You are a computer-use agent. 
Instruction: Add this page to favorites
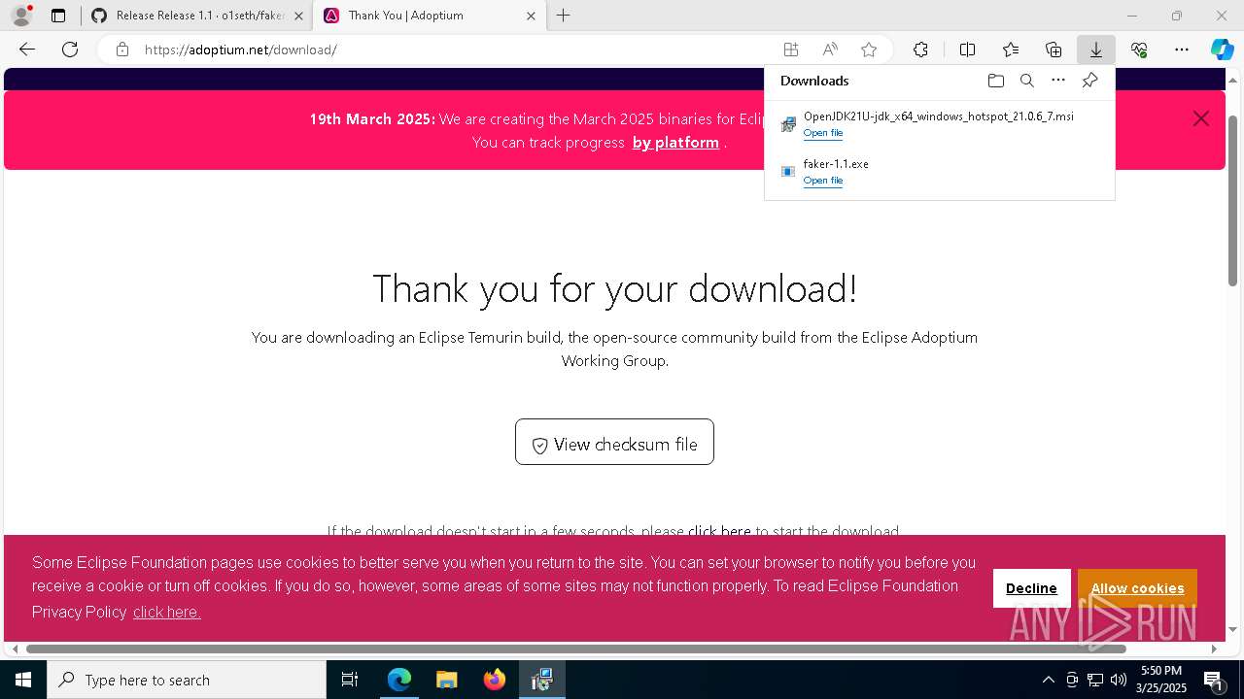pos(869,50)
